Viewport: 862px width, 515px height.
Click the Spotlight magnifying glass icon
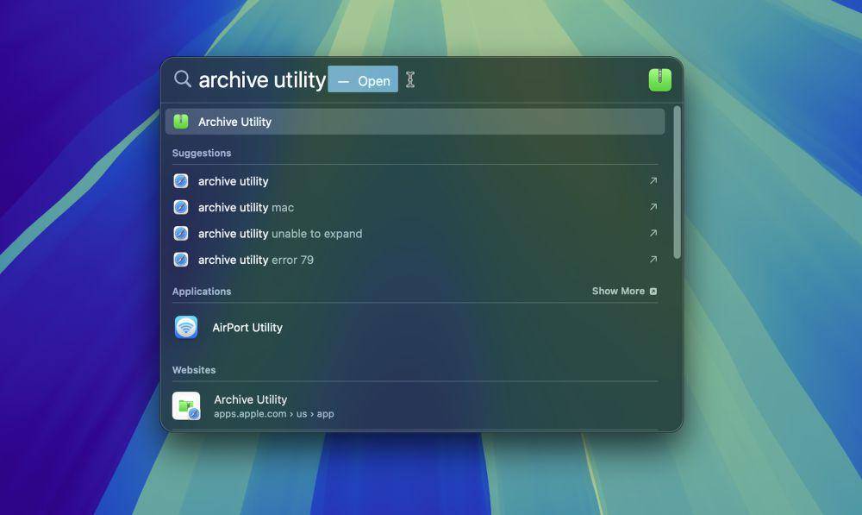click(183, 79)
